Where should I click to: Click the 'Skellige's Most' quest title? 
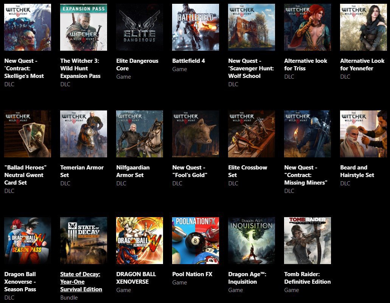24,68
